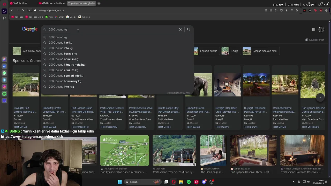Select the Lympne mansion hotel chip
The height and width of the screenshot is (186, 331).
[261, 51]
